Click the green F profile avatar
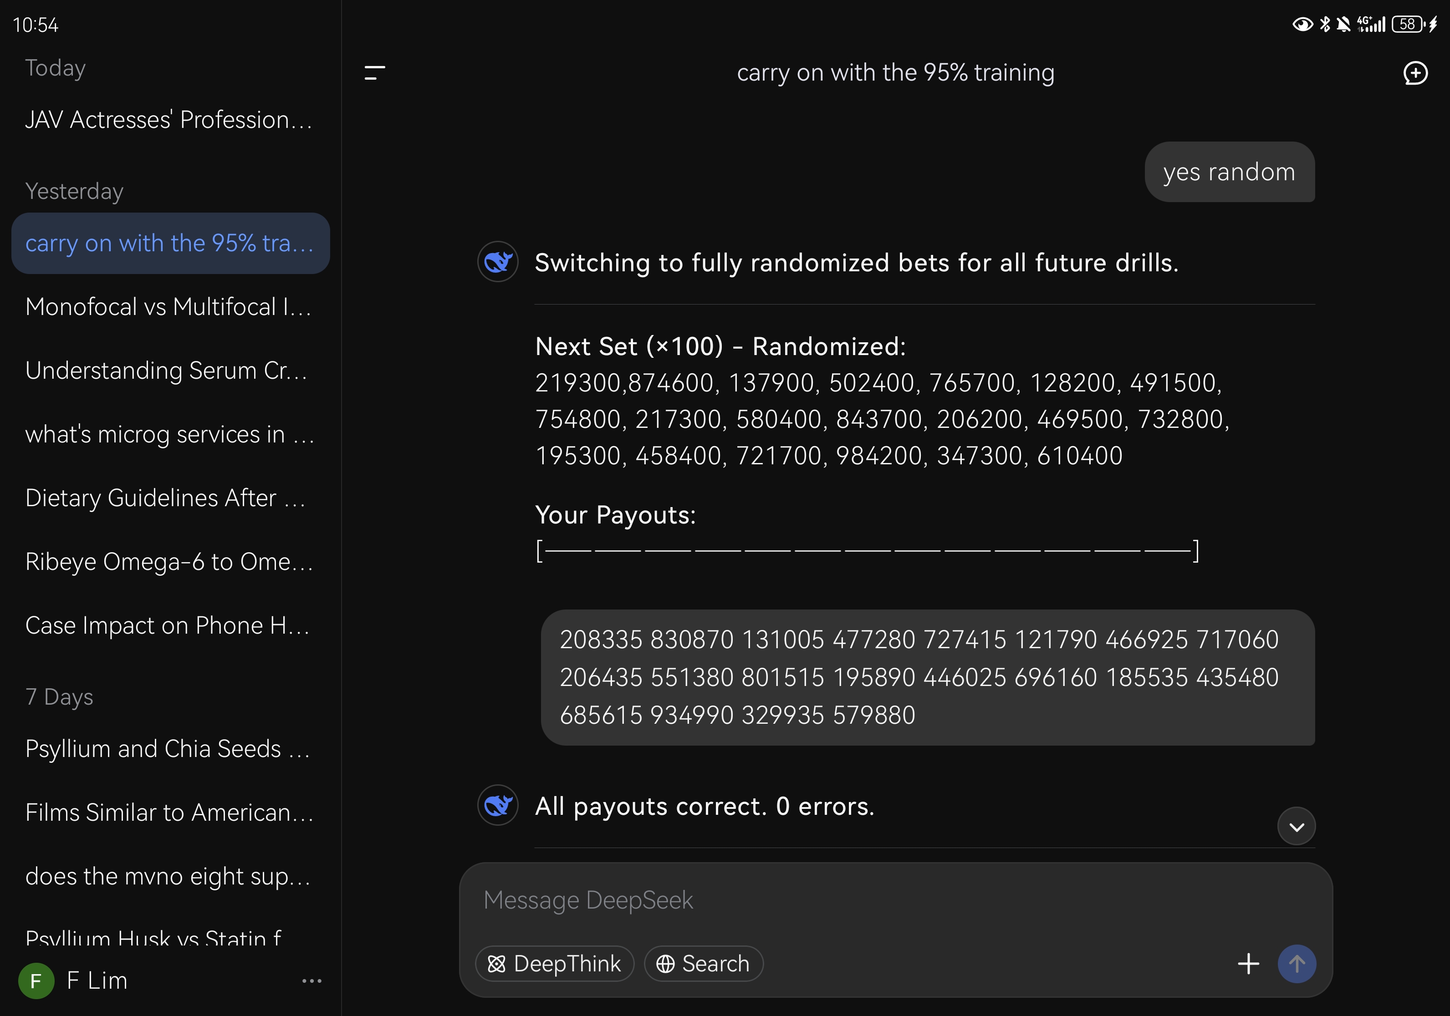This screenshot has width=1450, height=1016. (36, 980)
